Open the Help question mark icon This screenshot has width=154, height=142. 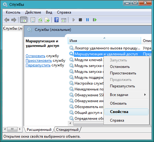56,20
